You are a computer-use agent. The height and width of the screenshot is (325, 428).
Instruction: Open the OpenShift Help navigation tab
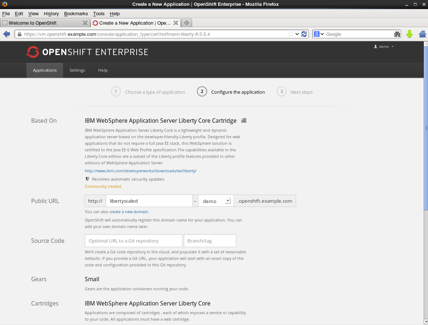[103, 70]
